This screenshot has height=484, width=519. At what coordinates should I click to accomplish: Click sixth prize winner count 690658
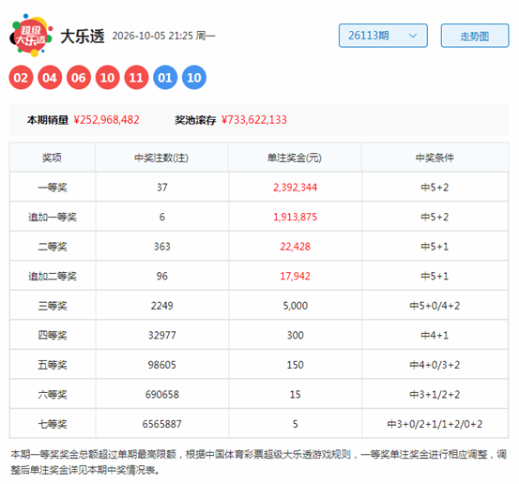click(x=161, y=395)
